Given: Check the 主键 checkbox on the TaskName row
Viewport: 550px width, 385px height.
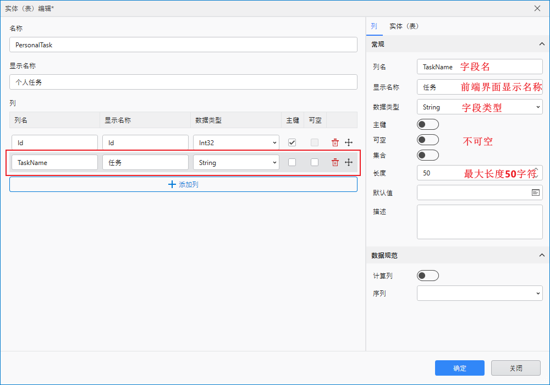Looking at the screenshot, I should pos(292,162).
